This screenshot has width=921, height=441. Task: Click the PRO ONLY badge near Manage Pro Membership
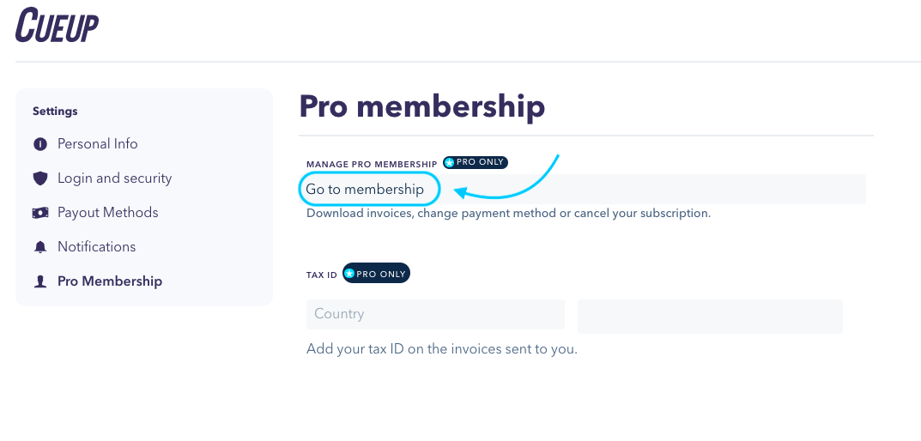[476, 163]
